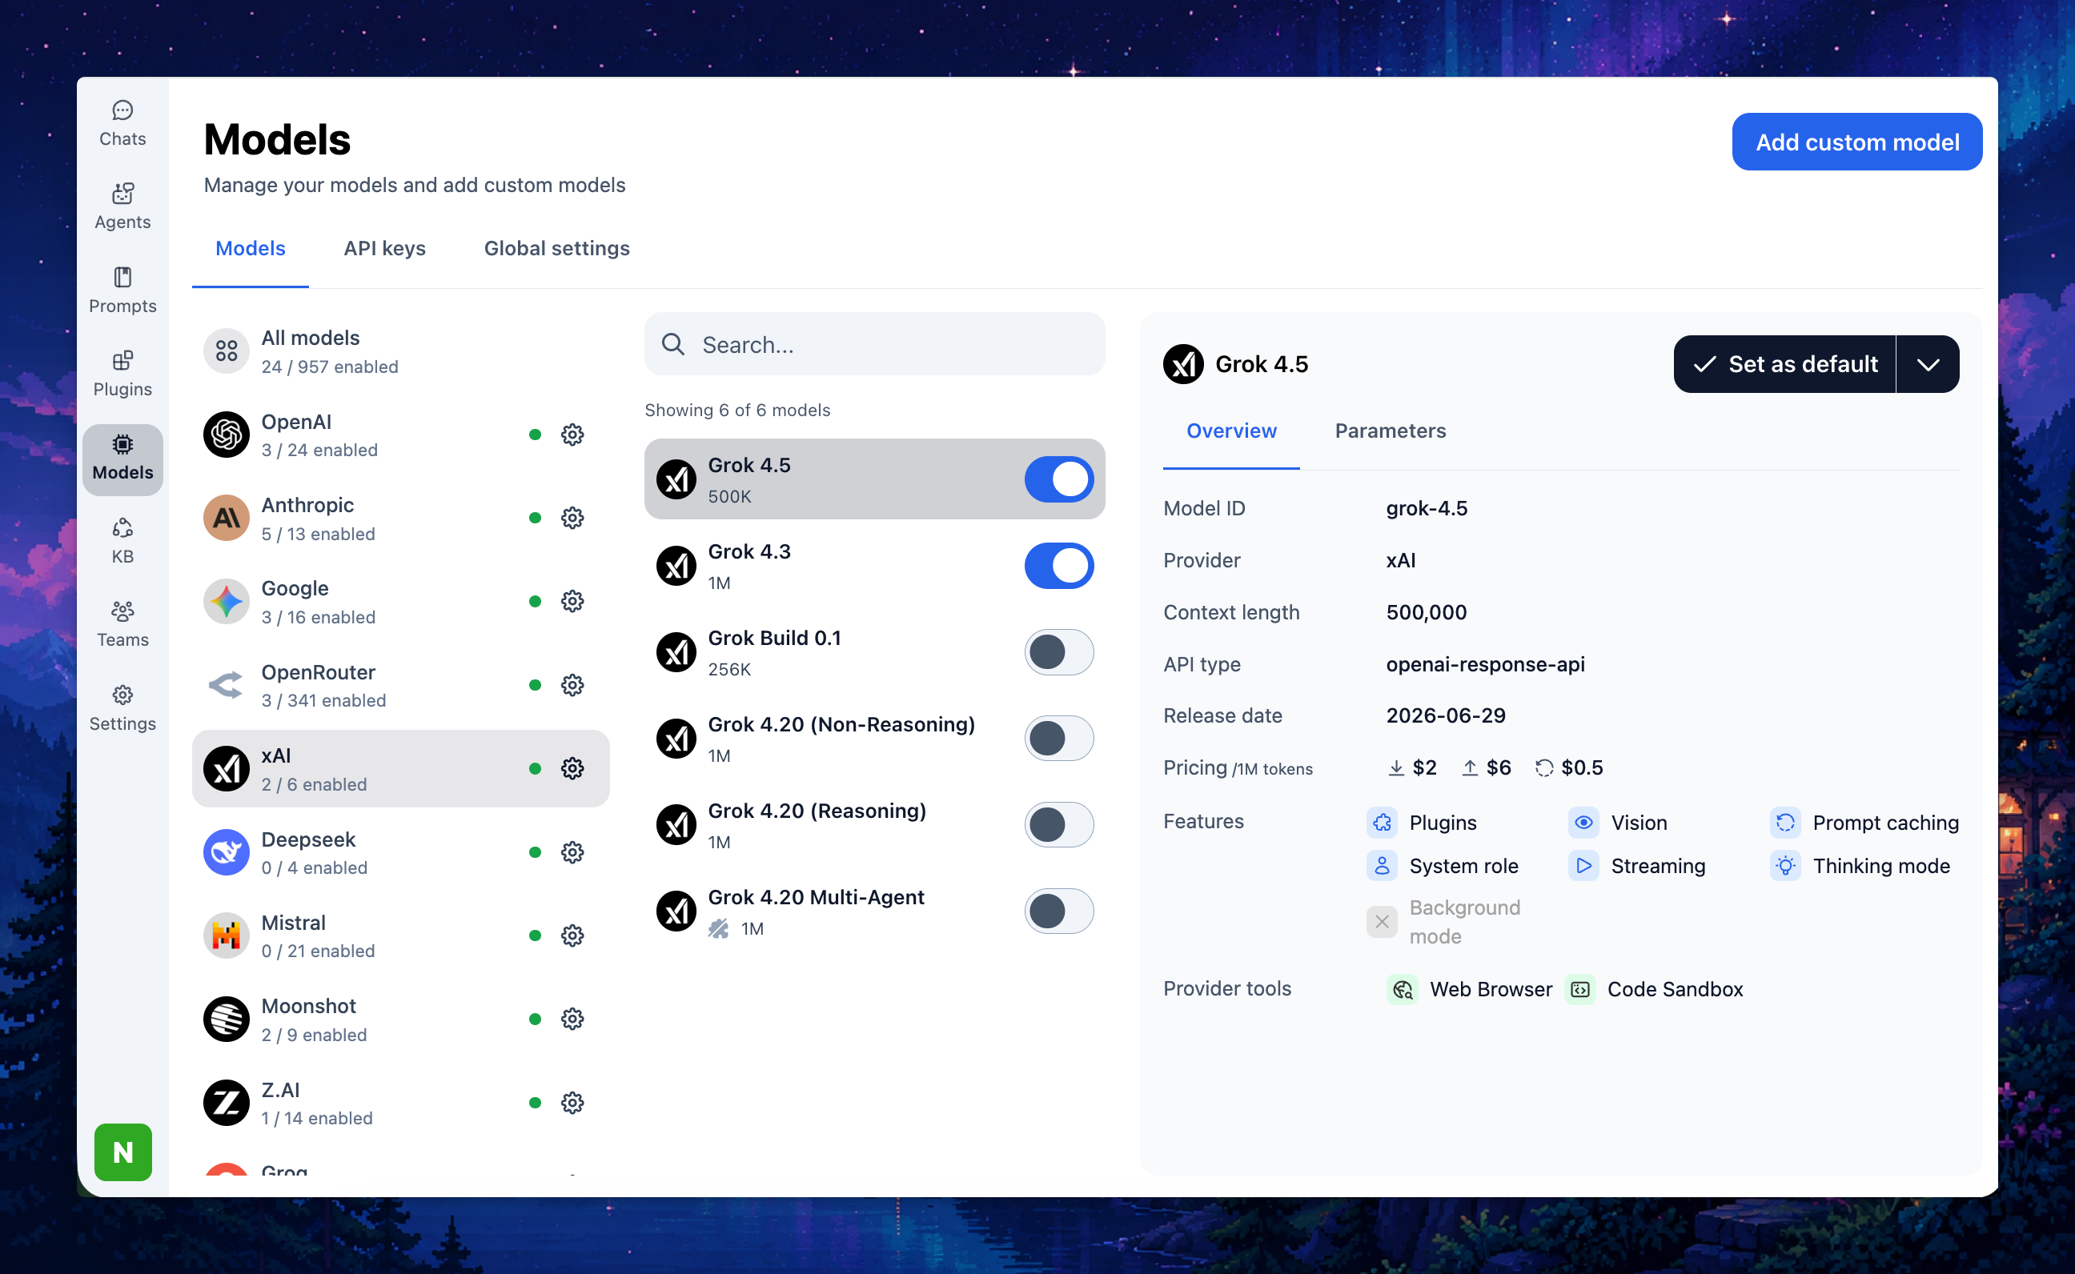Click the Background mode disabled icon
The width and height of the screenshot is (2075, 1274).
click(1383, 922)
